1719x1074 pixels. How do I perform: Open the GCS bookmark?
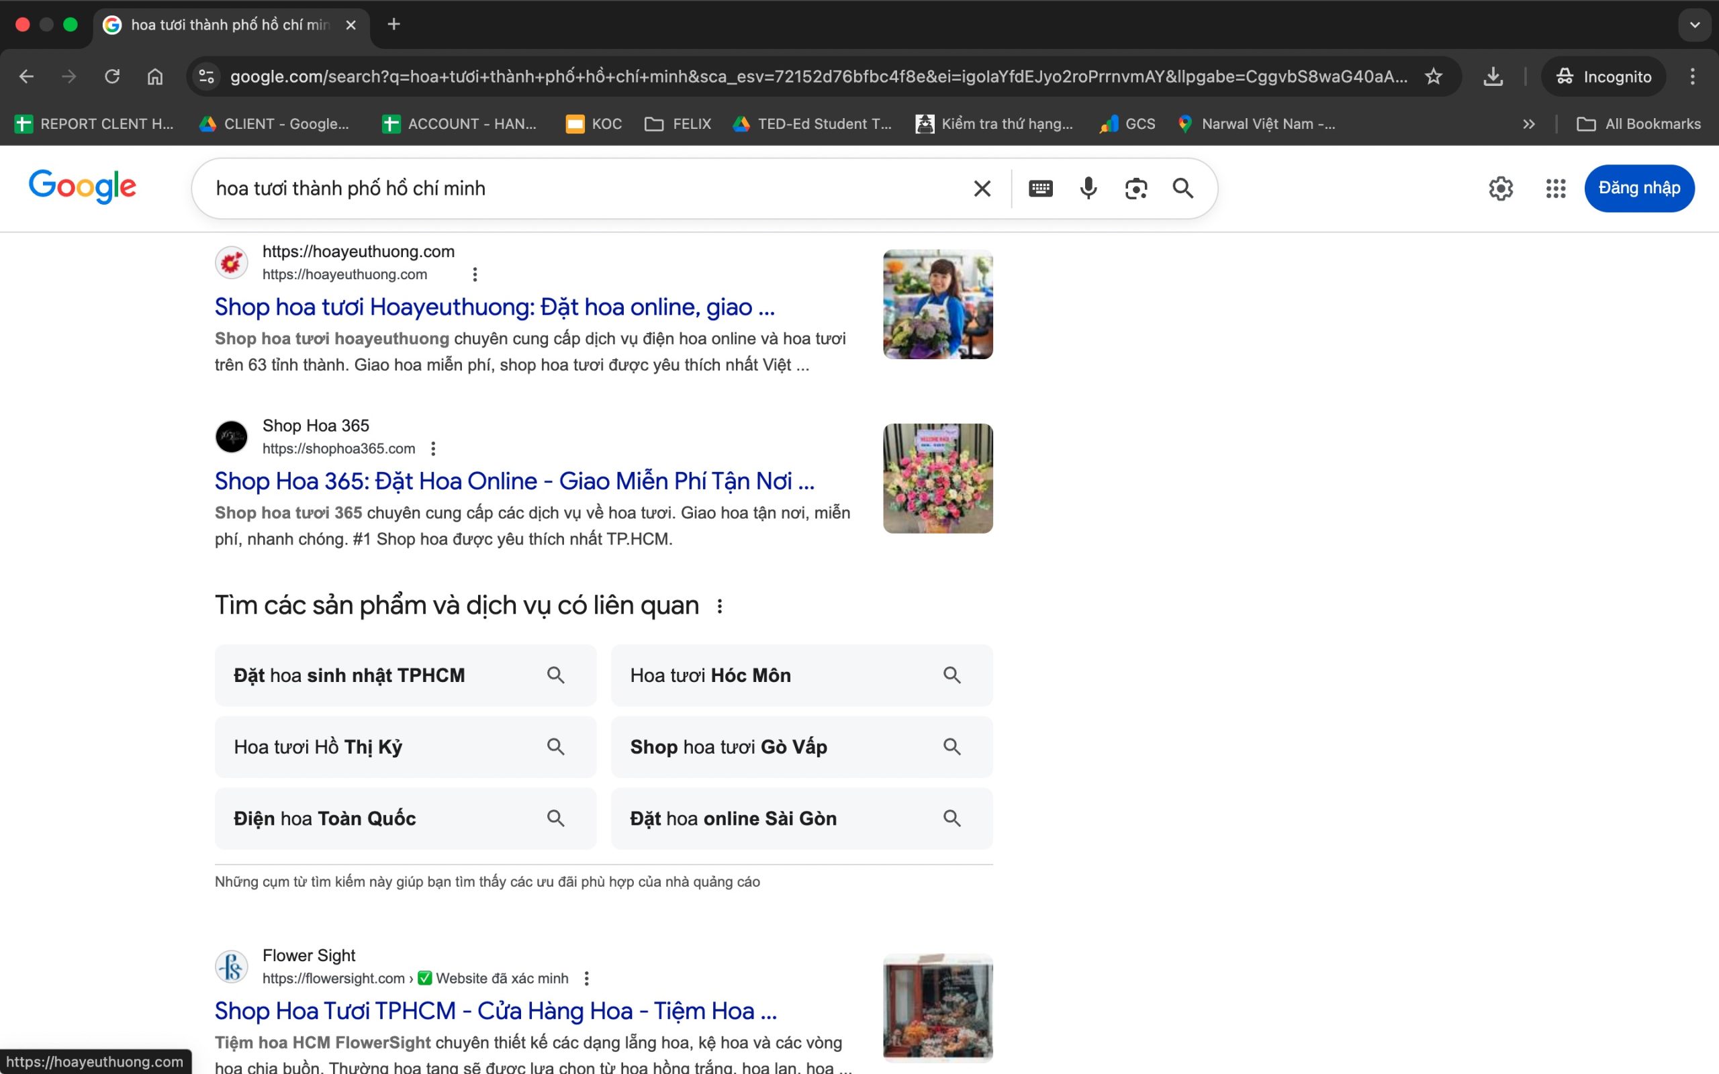click(1127, 124)
